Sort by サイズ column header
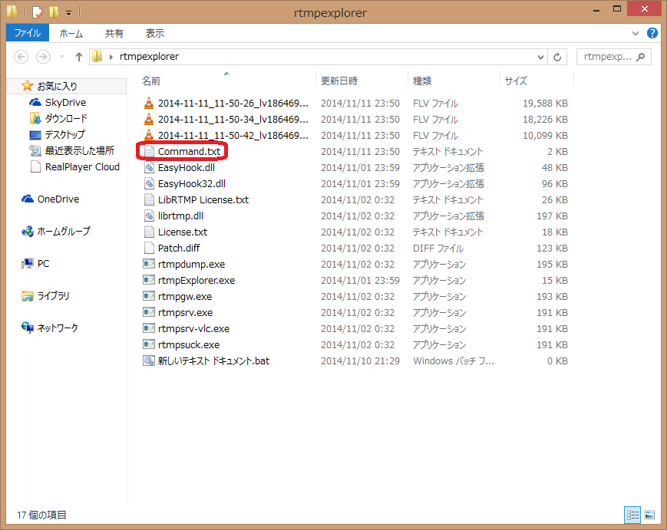667x530 pixels. pos(515,81)
